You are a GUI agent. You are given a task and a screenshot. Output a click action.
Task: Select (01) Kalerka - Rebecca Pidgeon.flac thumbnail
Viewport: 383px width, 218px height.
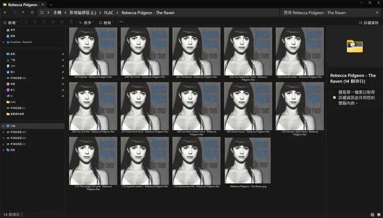click(x=93, y=51)
